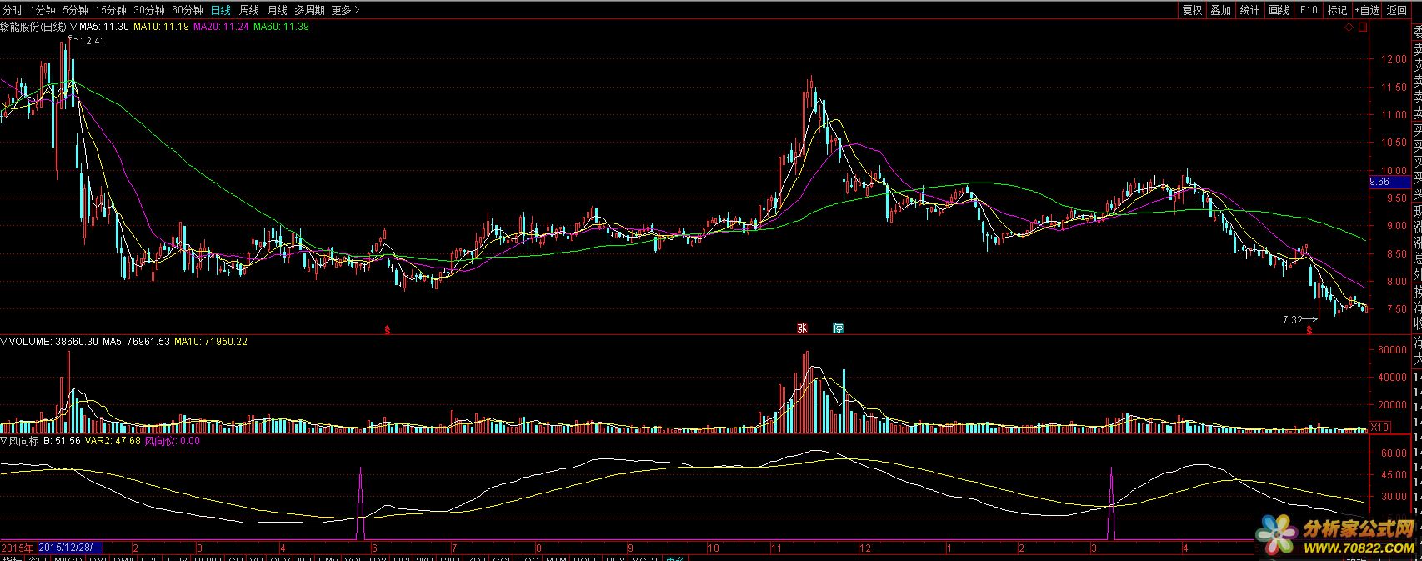This screenshot has height=561, width=1422.
Task: Open the 风向标 panel triangle menu
Action: 4,440
